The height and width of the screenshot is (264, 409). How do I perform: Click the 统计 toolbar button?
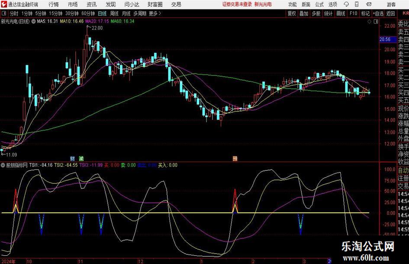[x=328, y=13]
